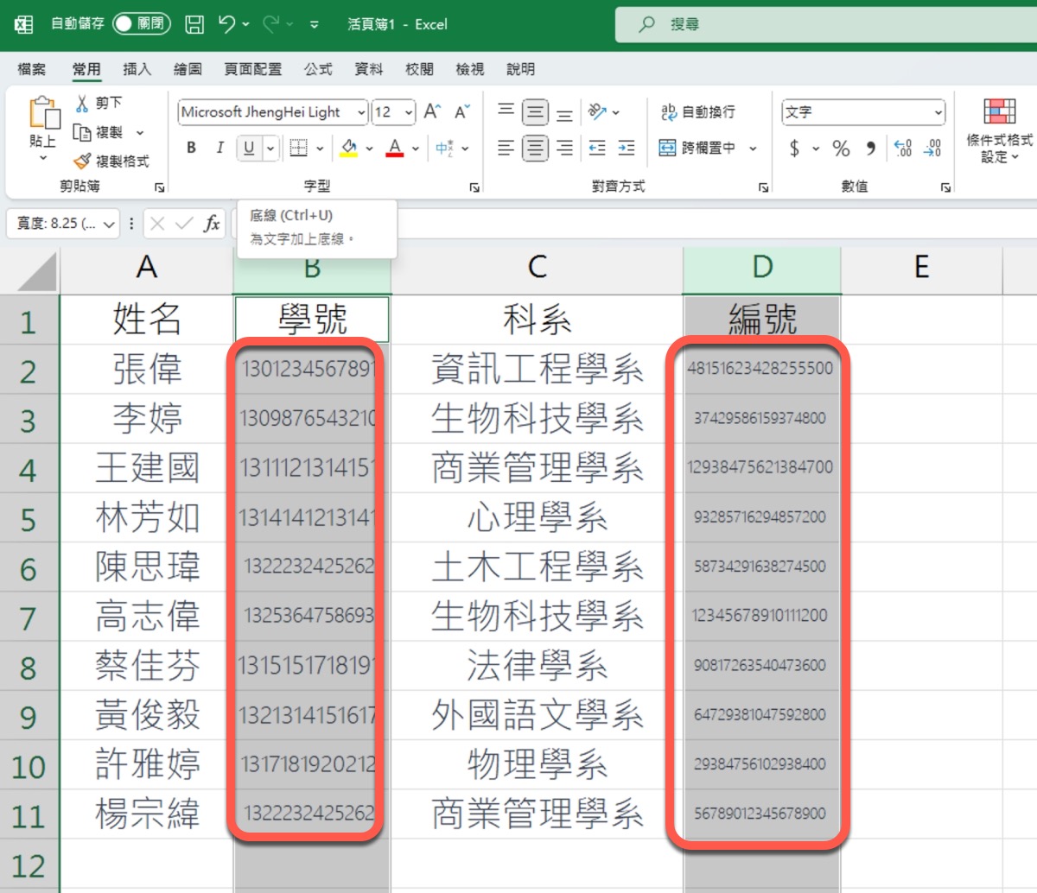Screen dimensions: 1037x893
Task: Click the Increase Font Size icon
Action: tap(432, 111)
